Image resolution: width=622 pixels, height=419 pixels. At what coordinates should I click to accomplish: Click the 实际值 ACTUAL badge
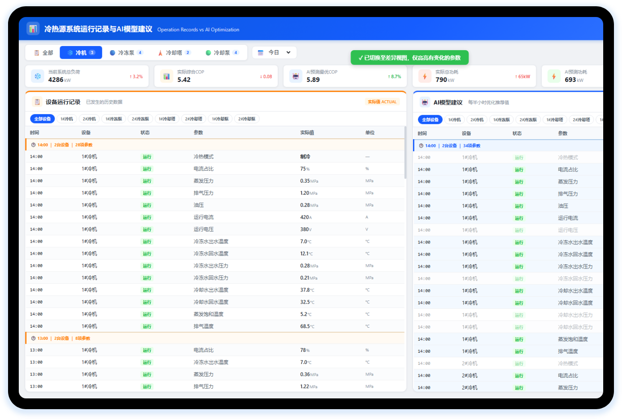pos(382,102)
